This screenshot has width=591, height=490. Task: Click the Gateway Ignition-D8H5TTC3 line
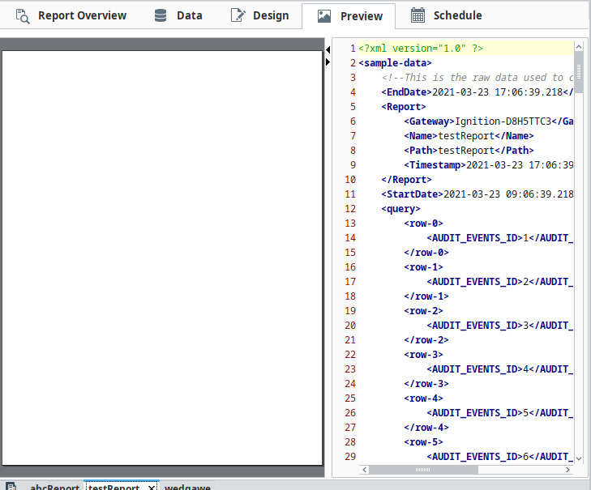(489, 121)
